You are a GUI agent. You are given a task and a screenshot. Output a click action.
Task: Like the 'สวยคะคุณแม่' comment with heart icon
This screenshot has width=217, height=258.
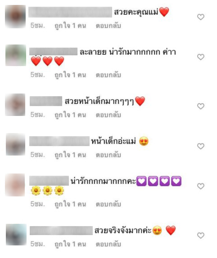point(200,17)
